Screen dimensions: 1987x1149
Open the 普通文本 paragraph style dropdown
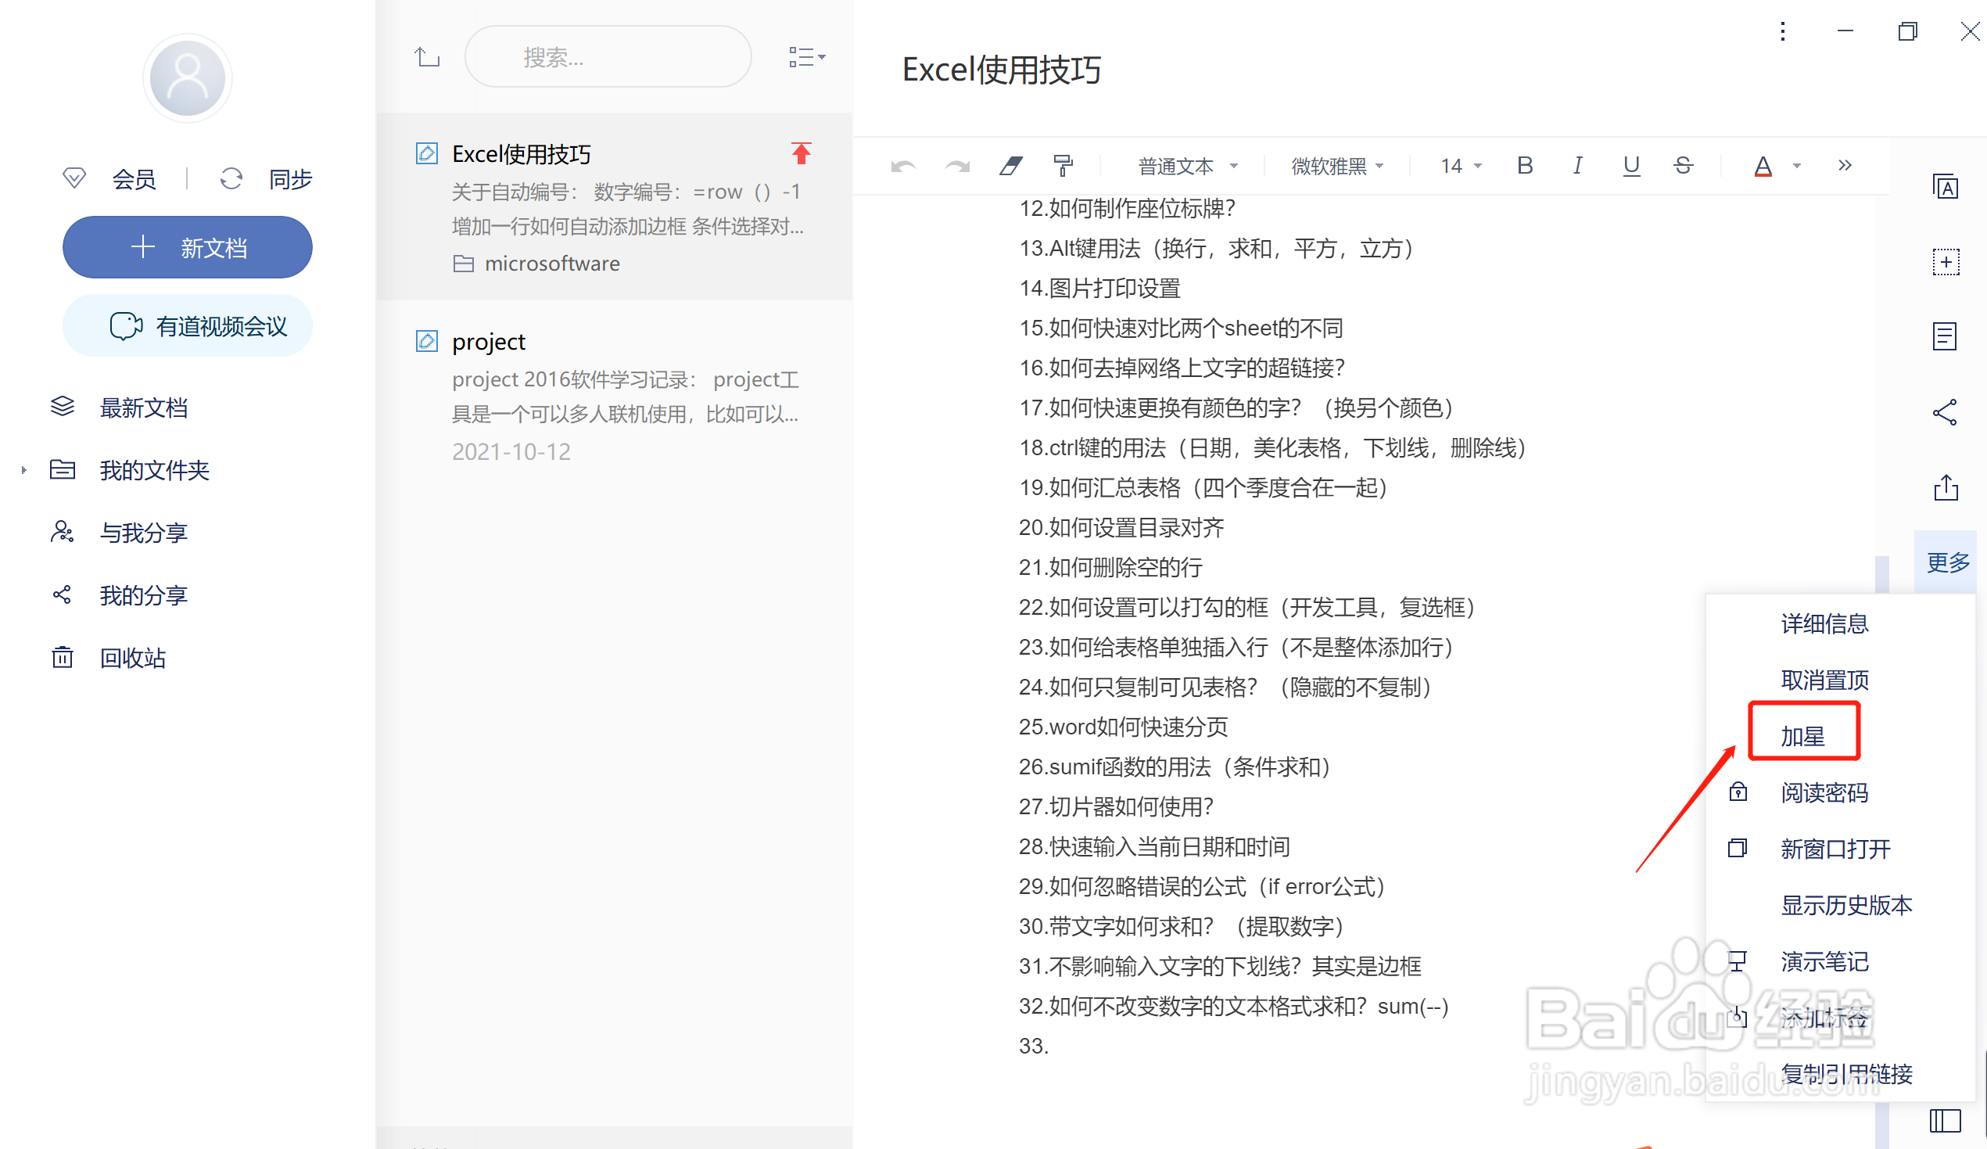pos(1189,166)
